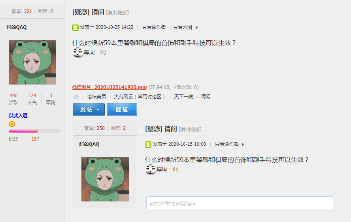Screen dimensions: 351x222
Task: Click 只看该作者 in the top post header
Action: 154,27
